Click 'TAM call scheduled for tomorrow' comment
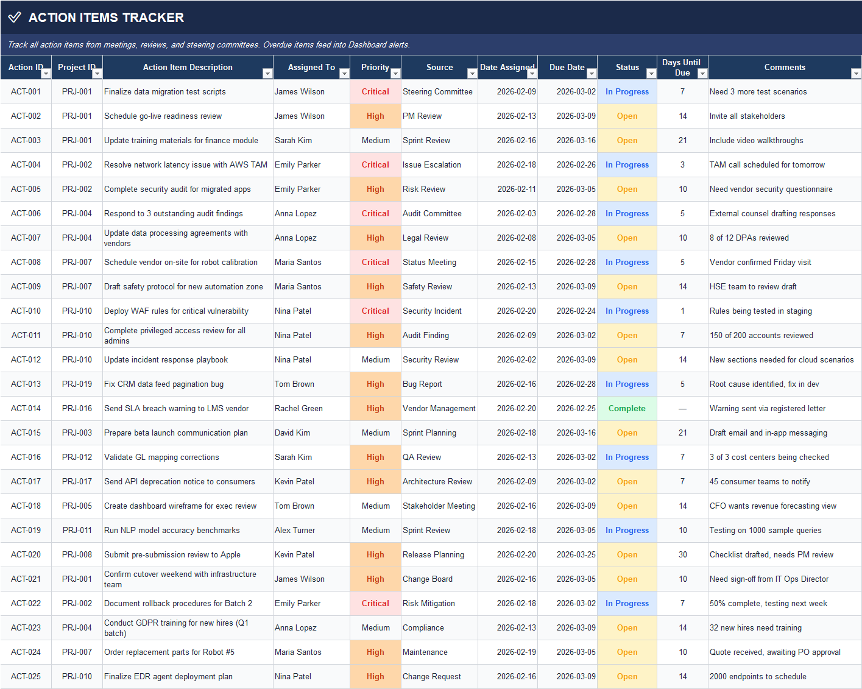Image resolution: width=862 pixels, height=689 pixels. (785, 165)
